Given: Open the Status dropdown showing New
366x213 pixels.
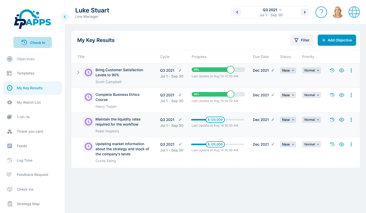Looking at the screenshot, I should (x=288, y=70).
